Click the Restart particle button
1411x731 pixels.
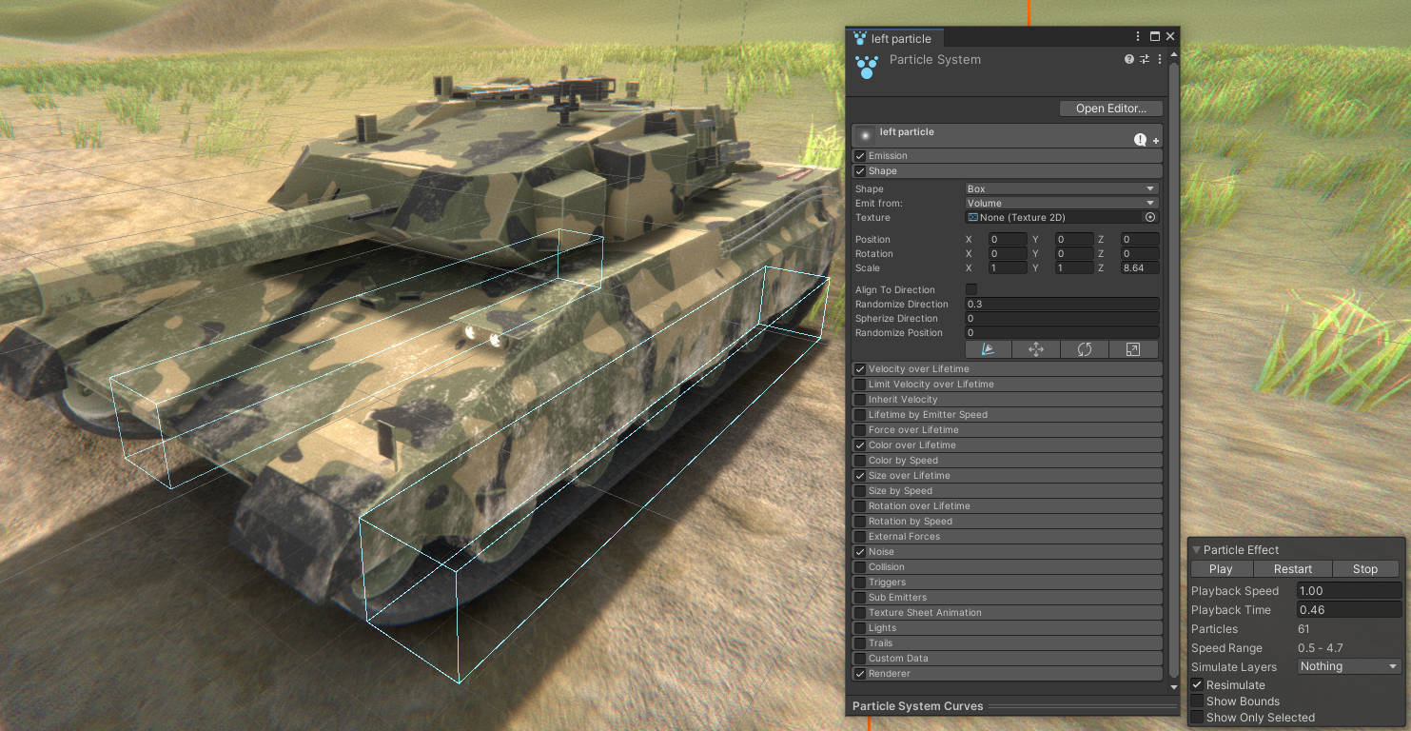1293,569
